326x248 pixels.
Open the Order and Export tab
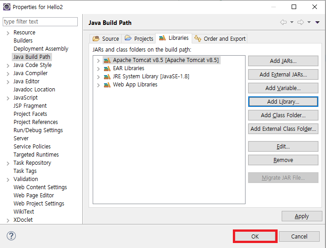click(220, 39)
